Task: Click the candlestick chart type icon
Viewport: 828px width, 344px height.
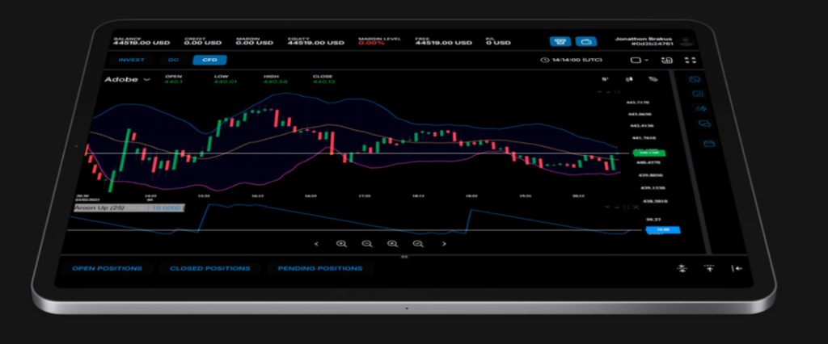Action: [629, 80]
